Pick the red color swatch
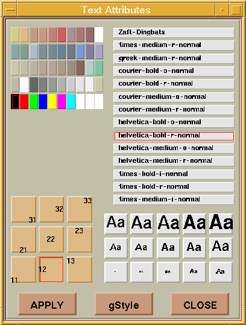The image size is (246, 325). point(24,101)
